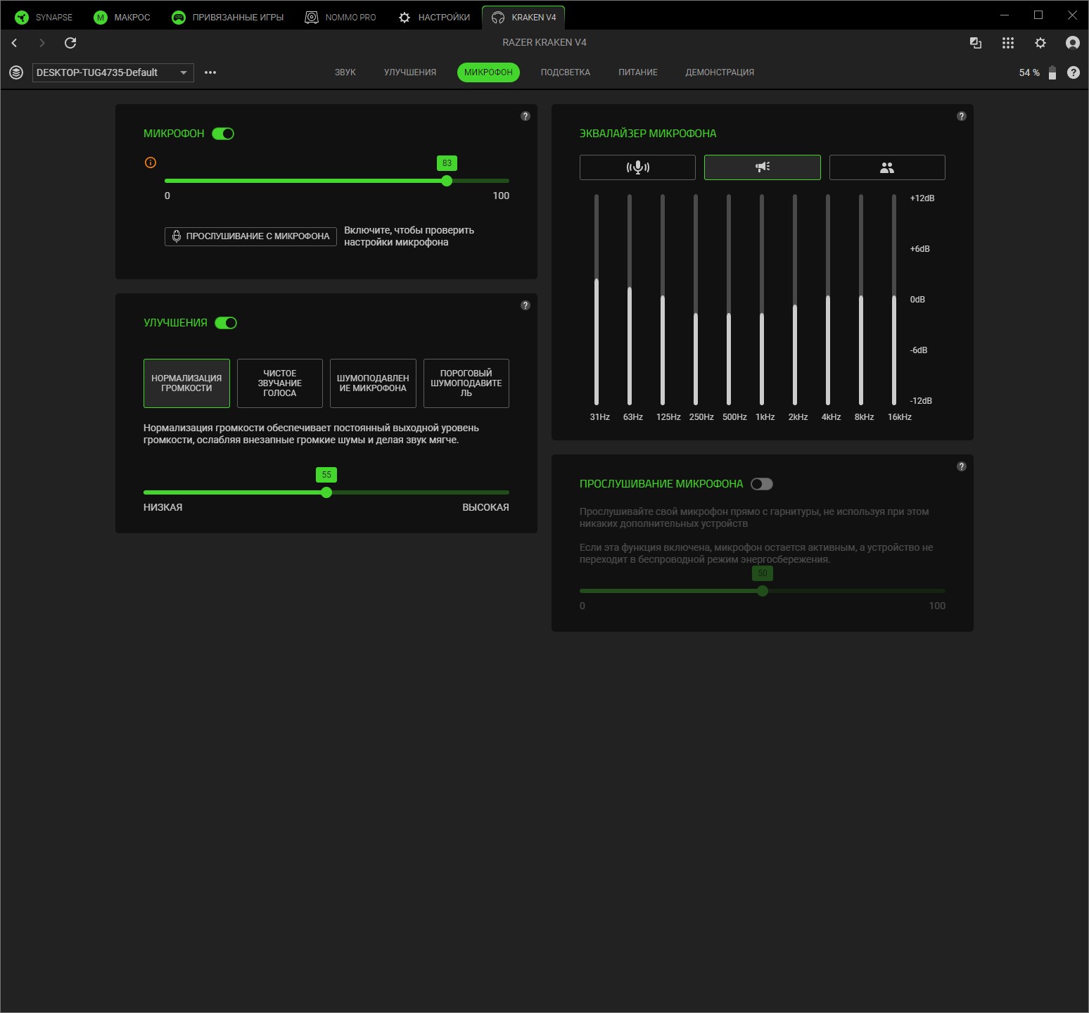Open the Демонстрация section

tap(720, 72)
